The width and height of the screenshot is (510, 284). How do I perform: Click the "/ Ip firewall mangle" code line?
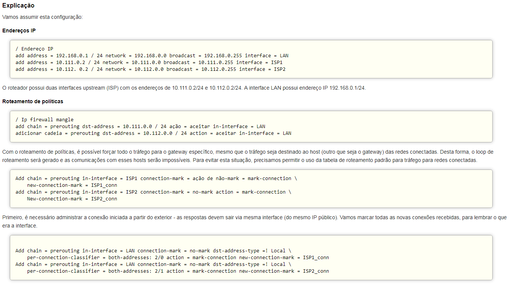tap(45, 120)
